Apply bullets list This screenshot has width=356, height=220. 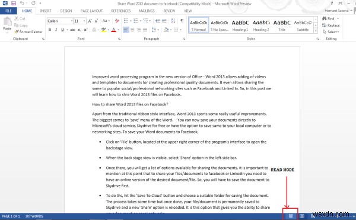(x=126, y=21)
